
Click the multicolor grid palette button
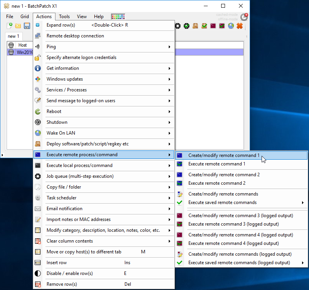coord(118,17)
